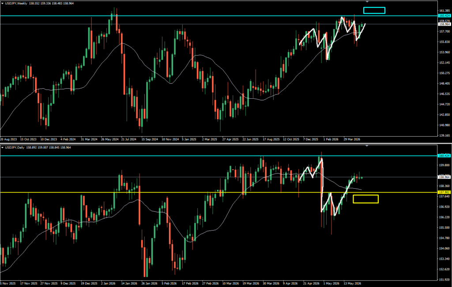This screenshot has width=452, height=287.
Task: Click the Weekly OHLC value 159.336
Action: [45, 4]
